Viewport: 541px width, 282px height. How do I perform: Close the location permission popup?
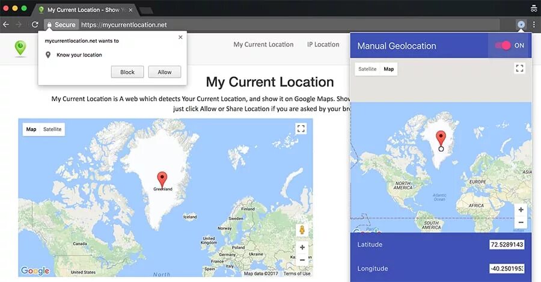pyautogui.click(x=180, y=37)
